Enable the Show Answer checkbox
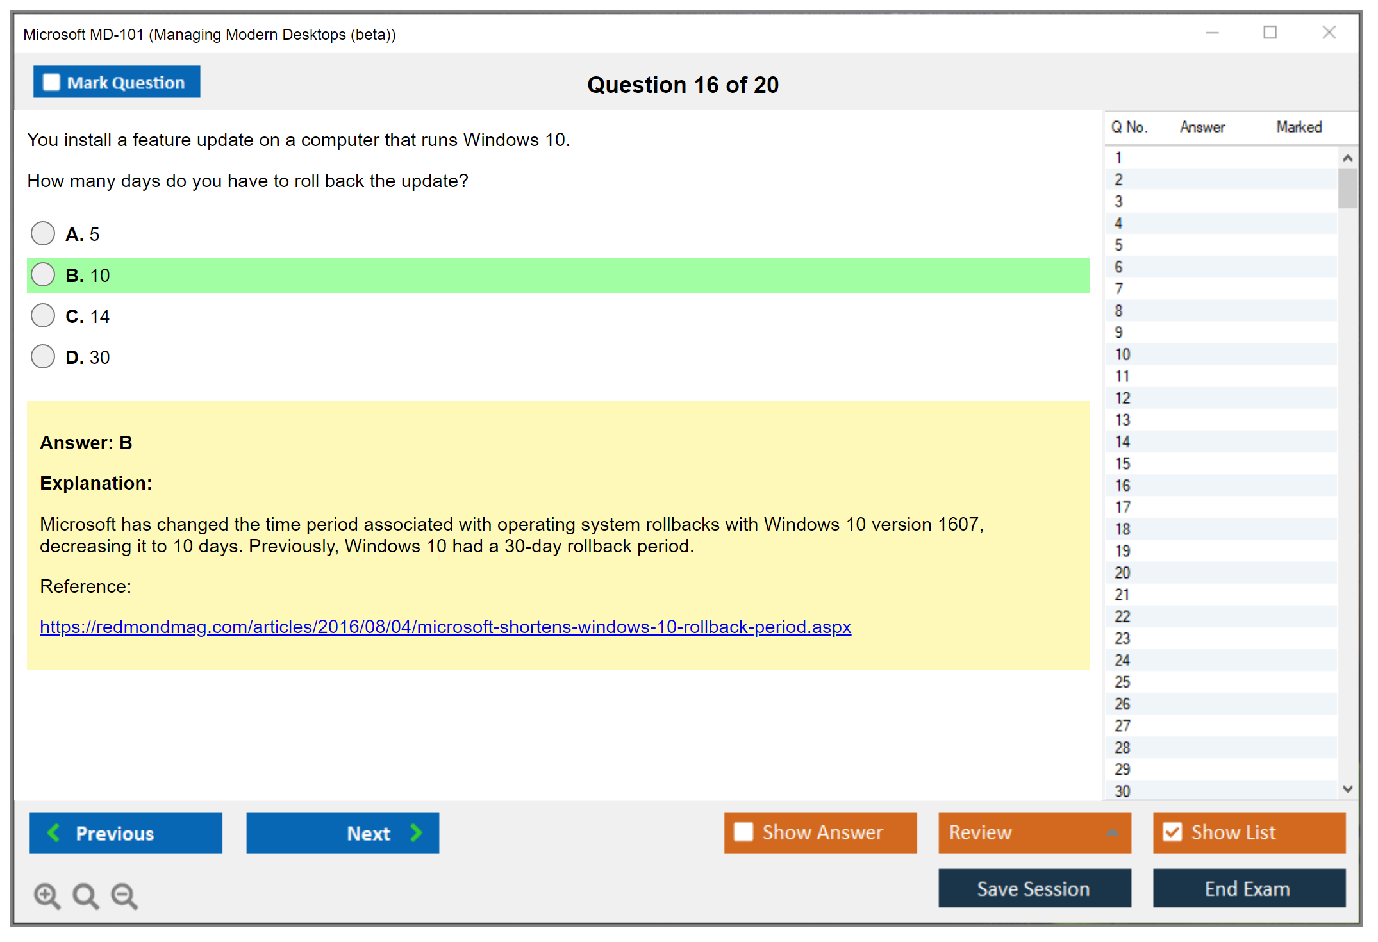The image size is (1378, 942). [x=743, y=832]
